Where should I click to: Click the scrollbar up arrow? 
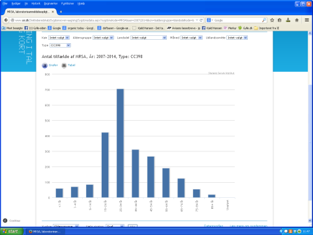[x=310, y=33]
